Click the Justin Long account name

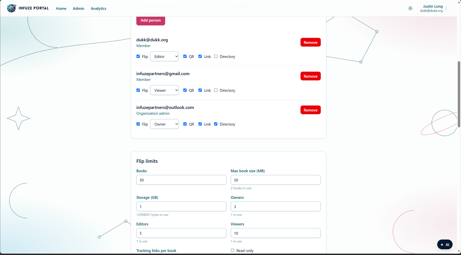(433, 6)
